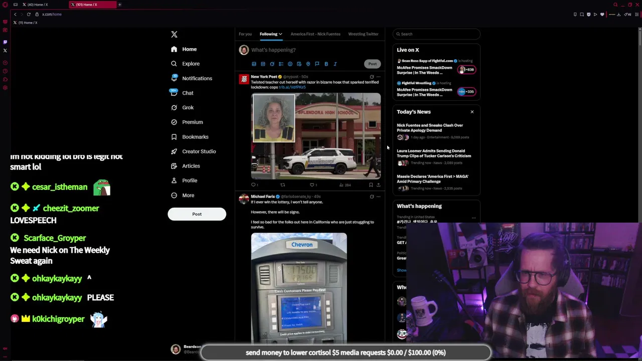Open the Splendora High School tweet image
642x361 pixels.
coord(316,136)
